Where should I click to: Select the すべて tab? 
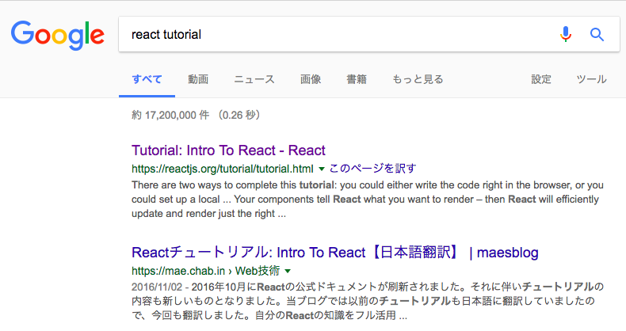(x=147, y=79)
